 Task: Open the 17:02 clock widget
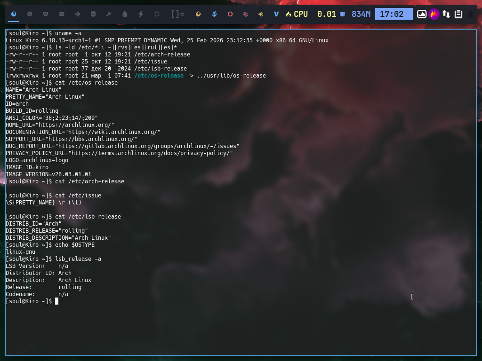coord(394,14)
